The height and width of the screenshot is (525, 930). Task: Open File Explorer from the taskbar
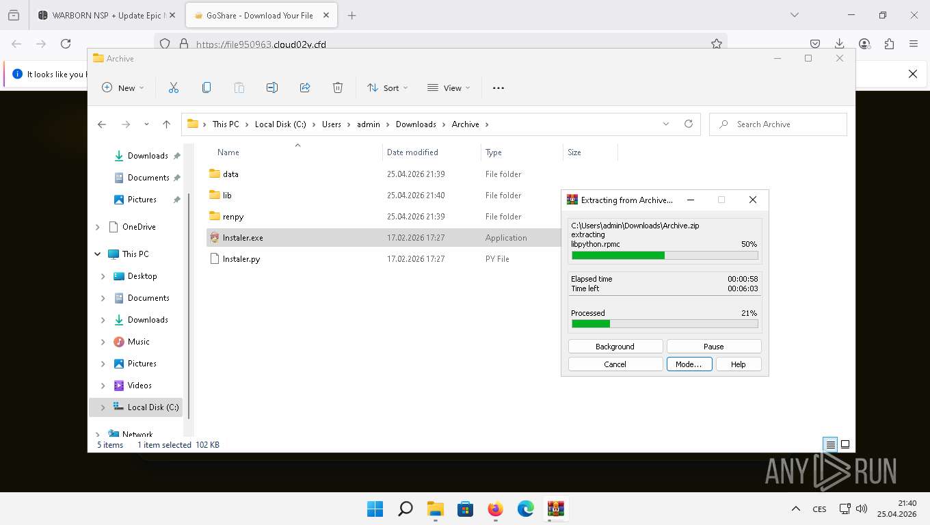[x=436, y=509]
